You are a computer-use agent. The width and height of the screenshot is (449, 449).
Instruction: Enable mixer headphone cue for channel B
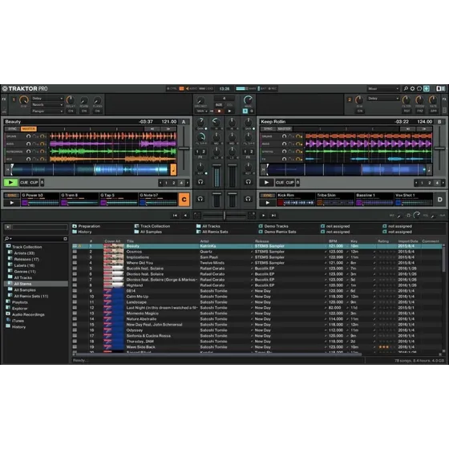click(249, 182)
